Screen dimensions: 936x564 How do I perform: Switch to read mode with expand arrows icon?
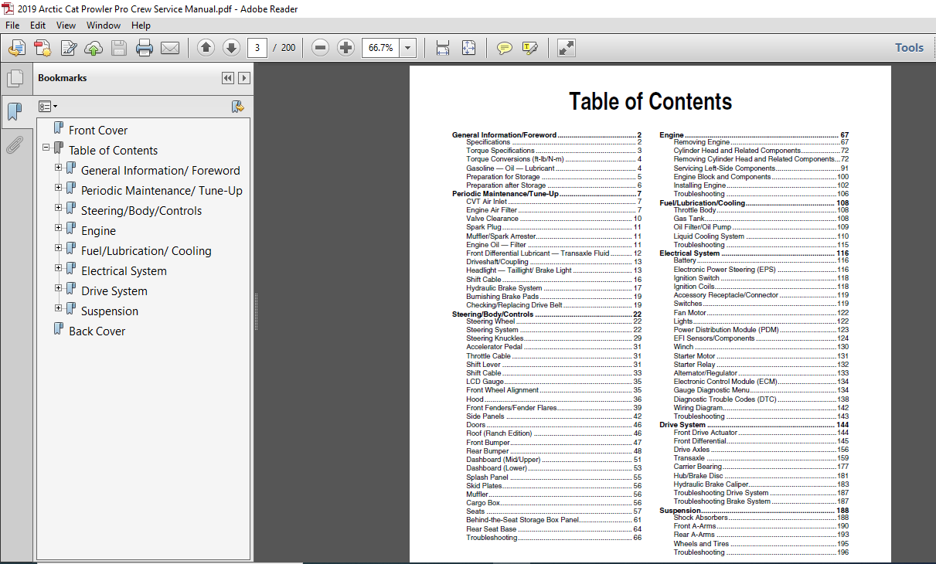coord(567,48)
